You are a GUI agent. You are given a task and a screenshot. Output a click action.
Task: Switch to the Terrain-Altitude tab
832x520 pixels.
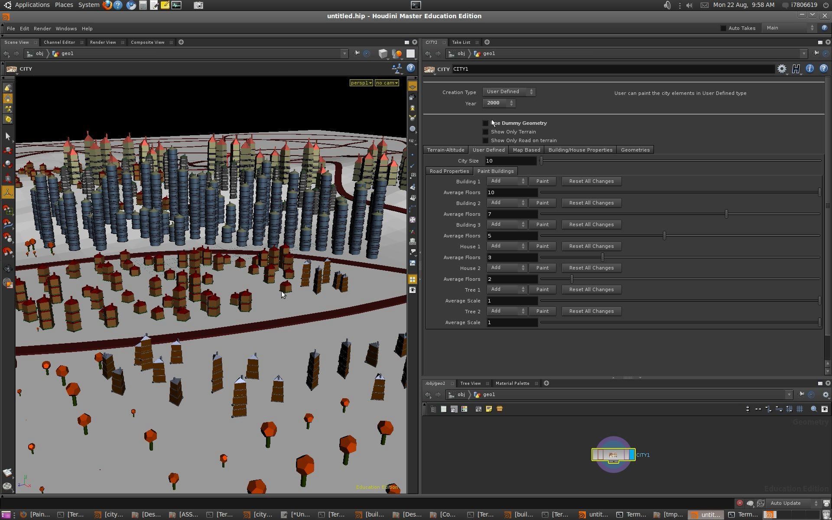(x=445, y=150)
